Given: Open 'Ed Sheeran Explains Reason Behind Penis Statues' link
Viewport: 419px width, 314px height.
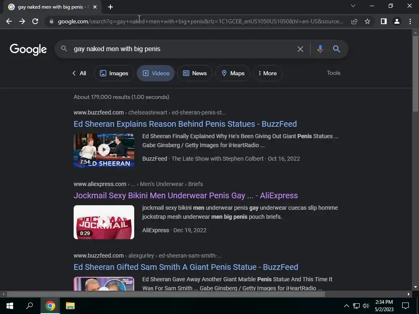Looking at the screenshot, I should [x=185, y=124].
